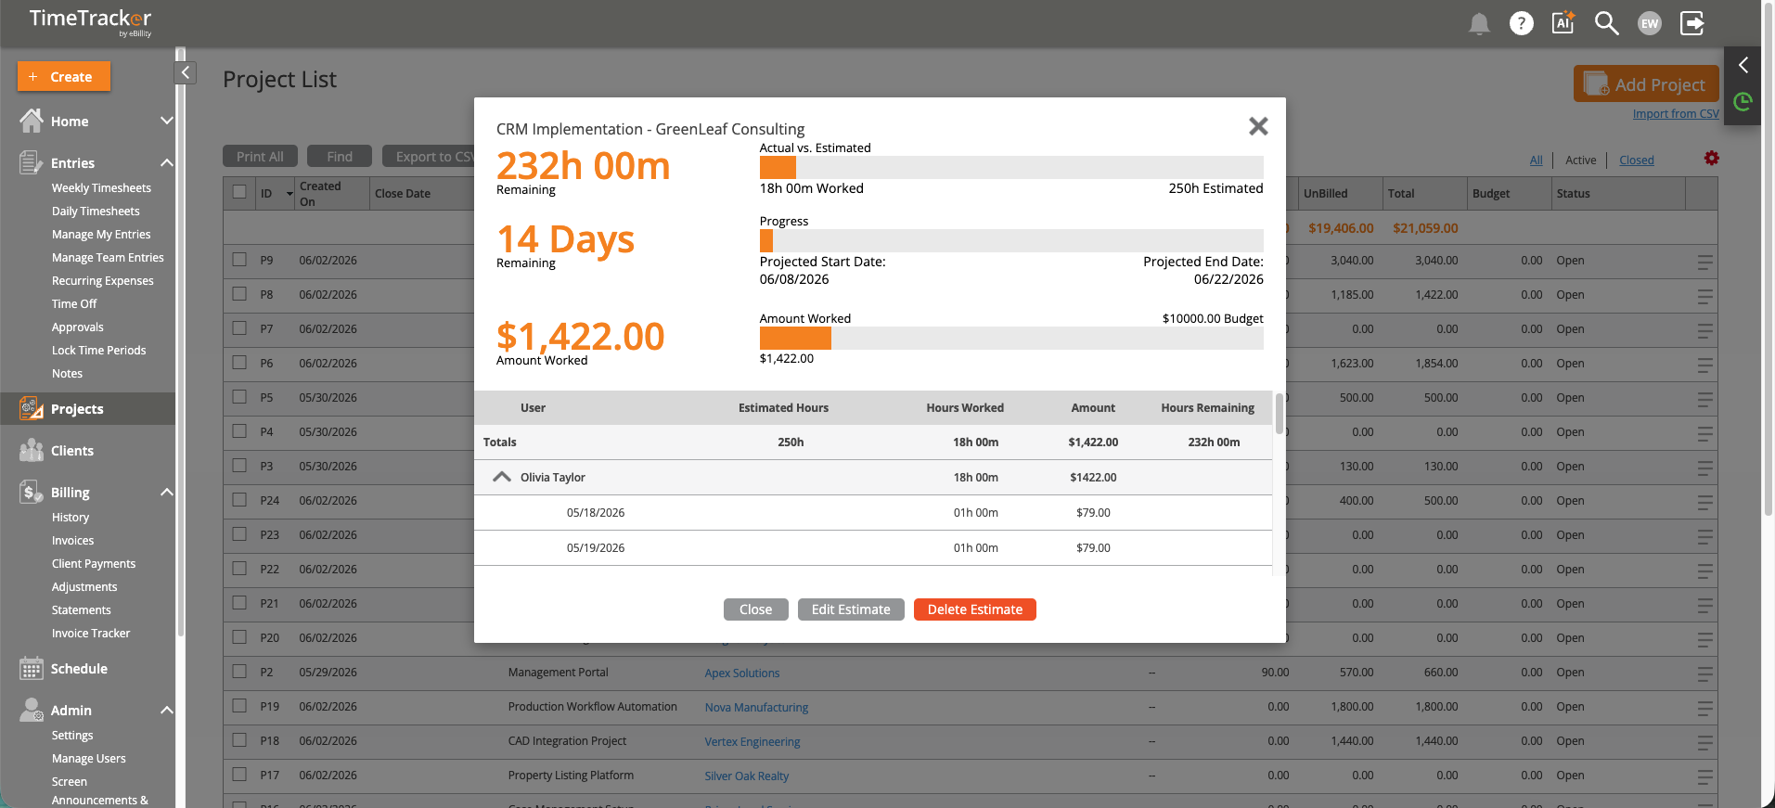
Task: Check the box for project P23
Action: click(239, 534)
